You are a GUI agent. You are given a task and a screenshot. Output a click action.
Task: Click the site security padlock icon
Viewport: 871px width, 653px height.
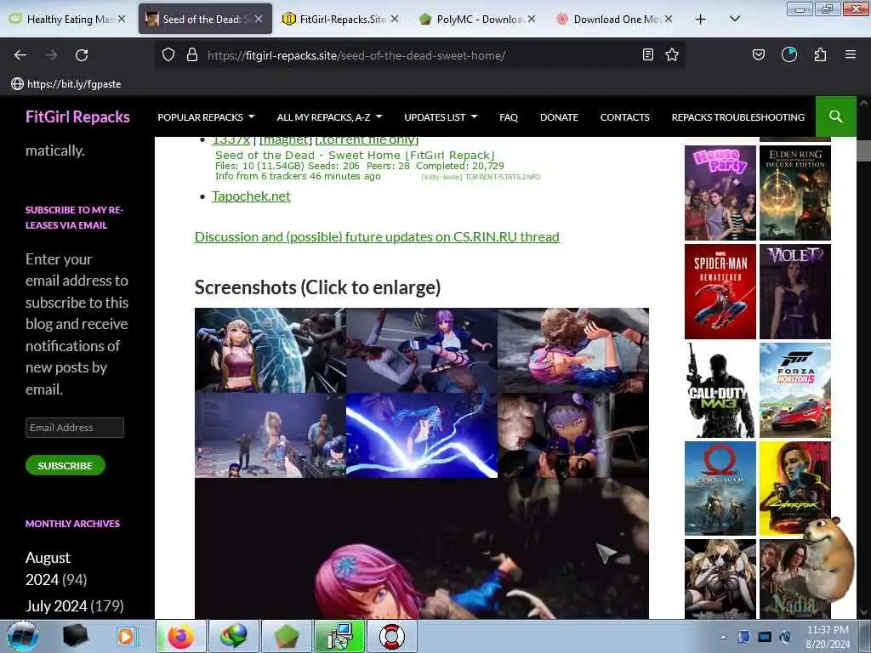tap(192, 55)
